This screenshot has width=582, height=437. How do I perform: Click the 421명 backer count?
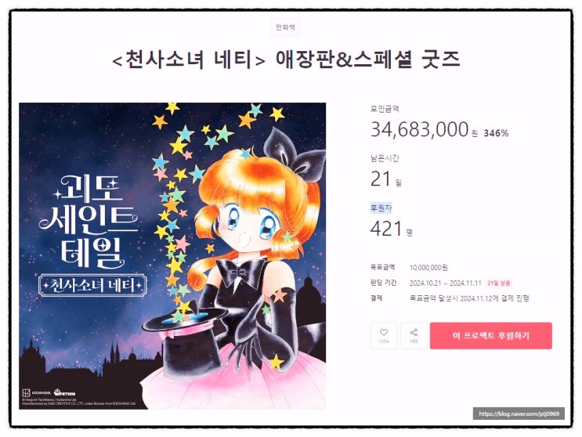tap(391, 229)
